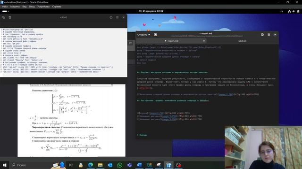Click the webcam video thumbnail
Viewport: 302px width, 169px height.
[x=263, y=147]
